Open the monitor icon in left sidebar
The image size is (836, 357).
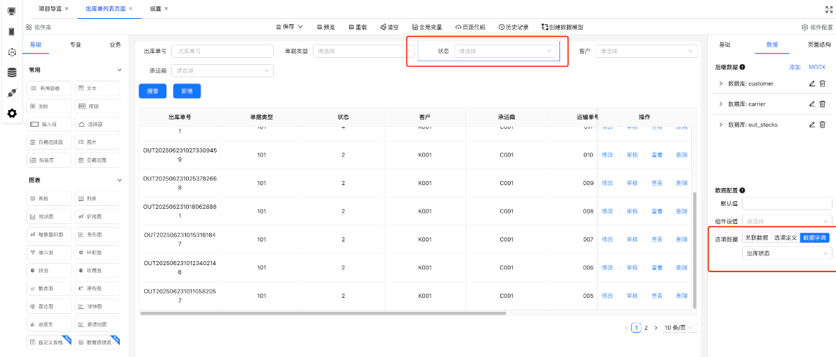click(x=12, y=11)
